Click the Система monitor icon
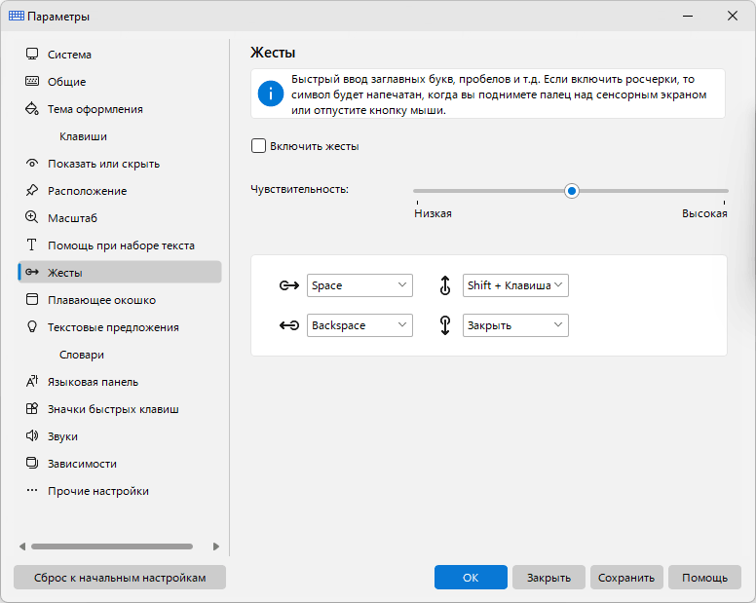The width and height of the screenshot is (756, 603). (32, 54)
